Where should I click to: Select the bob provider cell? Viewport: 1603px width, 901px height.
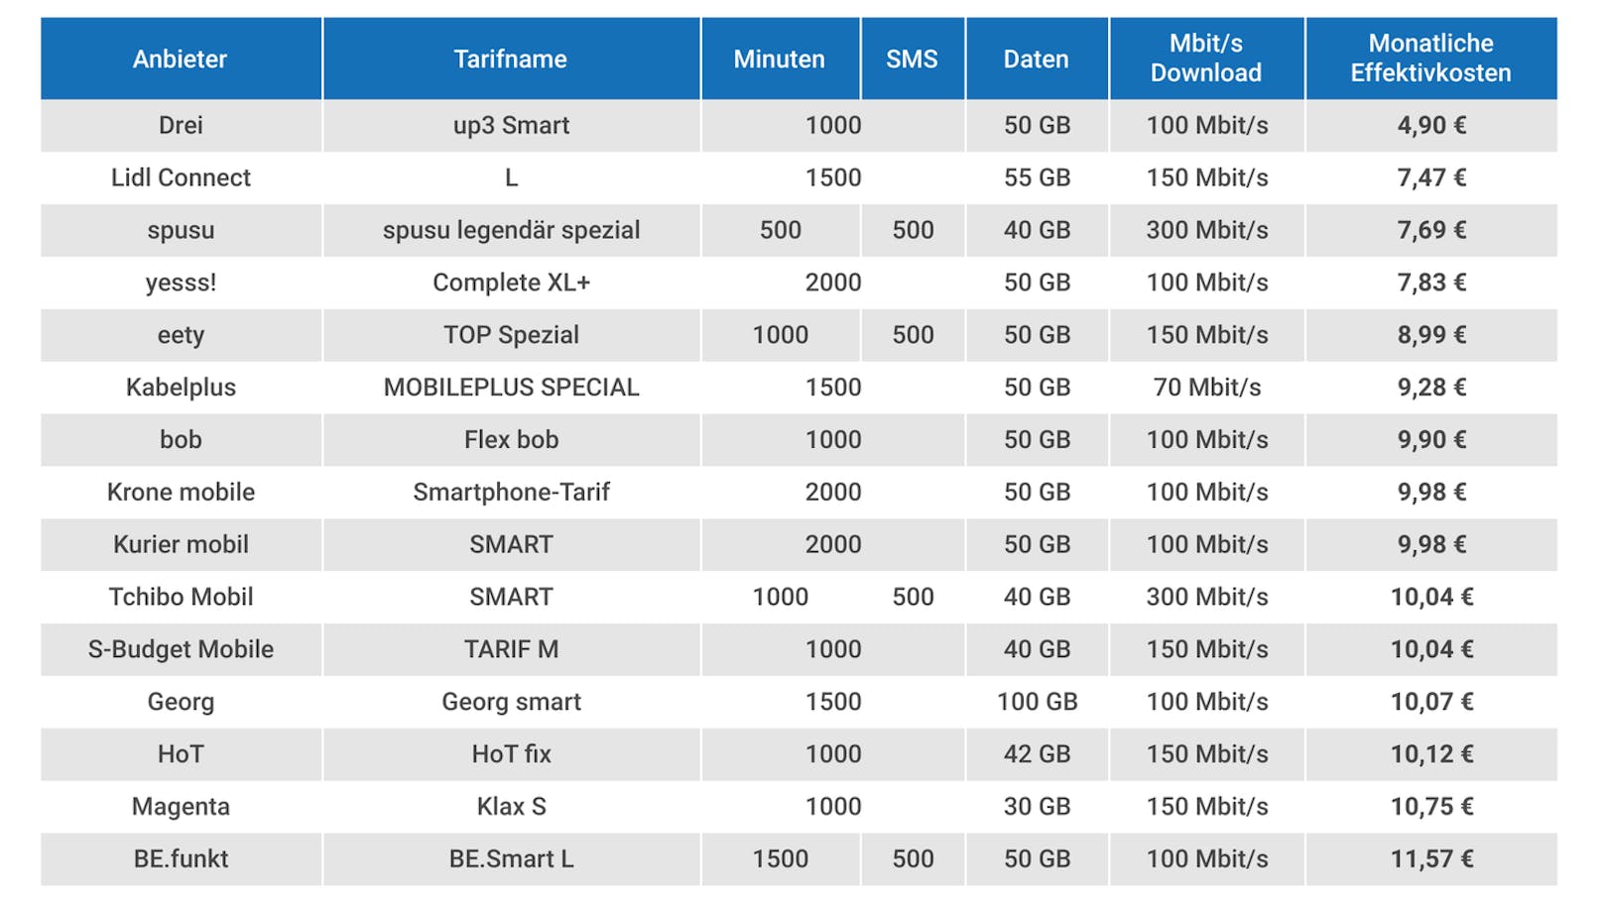coord(181,440)
